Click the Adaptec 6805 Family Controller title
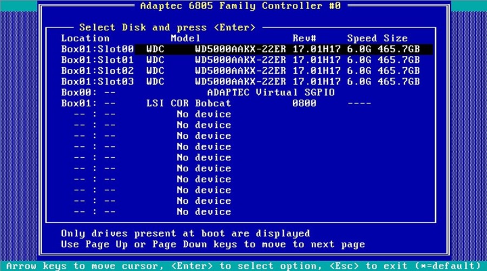Screen dimensions: 487x271 point(241,7)
